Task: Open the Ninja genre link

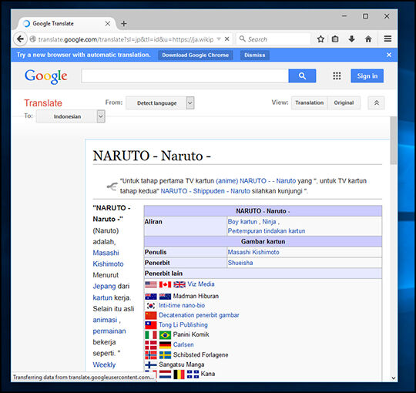Action: [x=269, y=222]
